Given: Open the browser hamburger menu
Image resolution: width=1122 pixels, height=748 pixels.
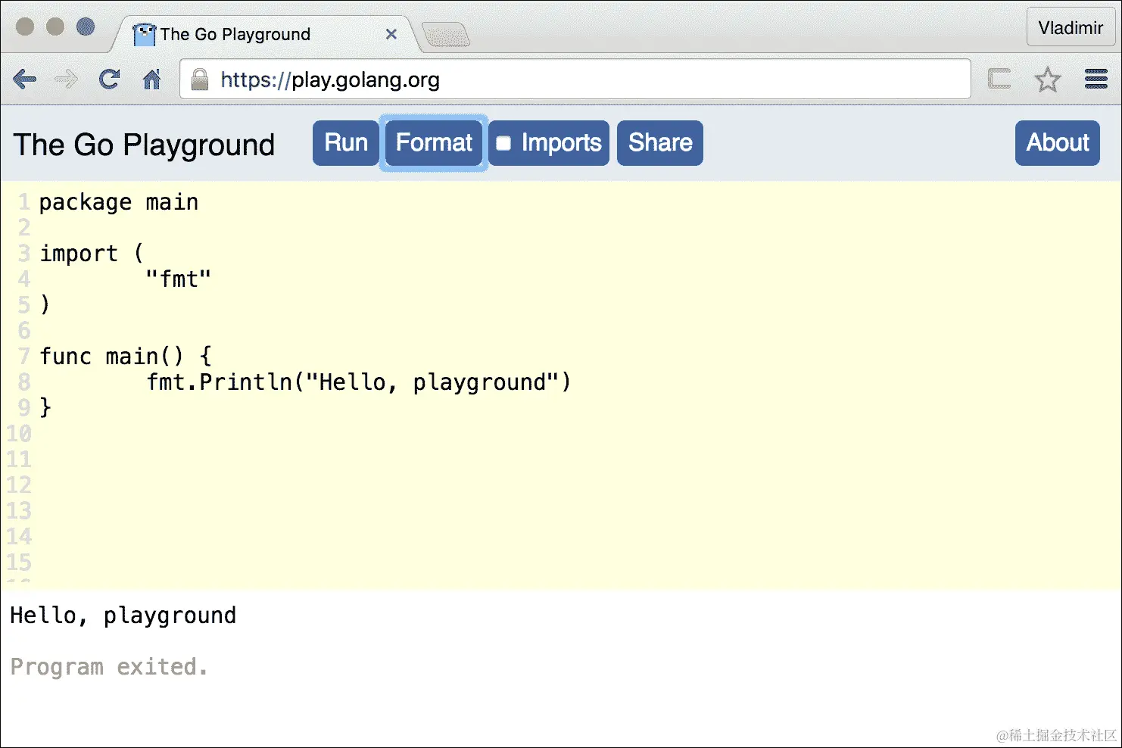Looking at the screenshot, I should [1096, 79].
